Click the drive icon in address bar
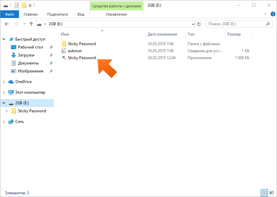This screenshot has height=197, width=277. 39,24
